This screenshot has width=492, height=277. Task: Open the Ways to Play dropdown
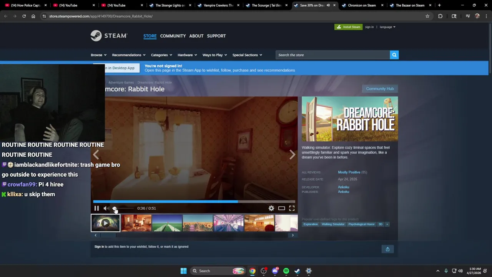tap(214, 55)
